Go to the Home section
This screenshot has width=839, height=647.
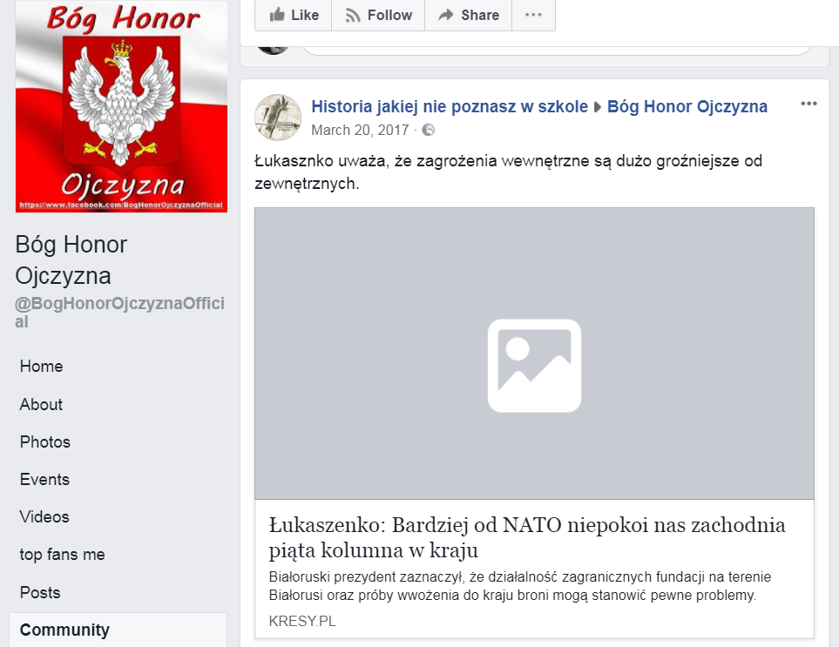click(x=41, y=367)
